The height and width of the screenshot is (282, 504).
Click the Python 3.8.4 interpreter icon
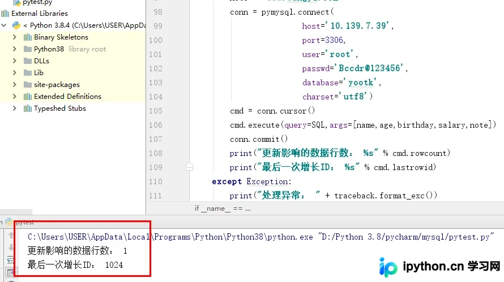click(16, 25)
